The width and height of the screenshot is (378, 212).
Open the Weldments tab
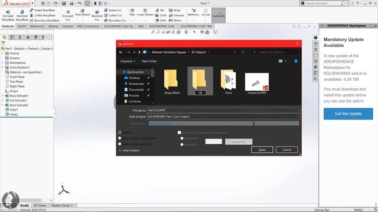(x=37, y=26)
